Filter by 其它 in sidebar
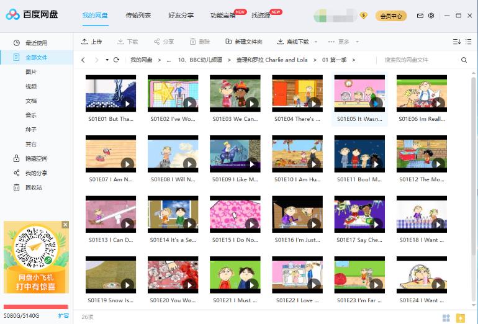 point(31,144)
